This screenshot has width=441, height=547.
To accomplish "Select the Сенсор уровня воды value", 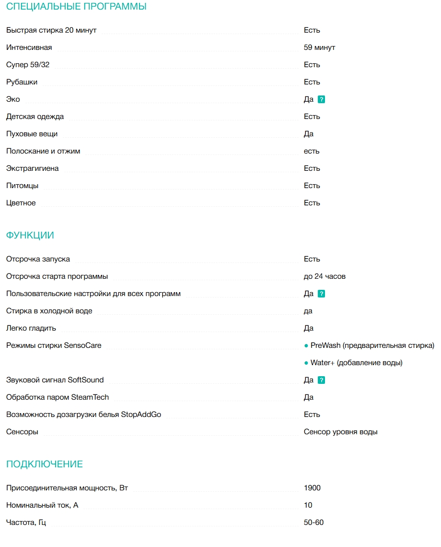I will coord(340,432).
